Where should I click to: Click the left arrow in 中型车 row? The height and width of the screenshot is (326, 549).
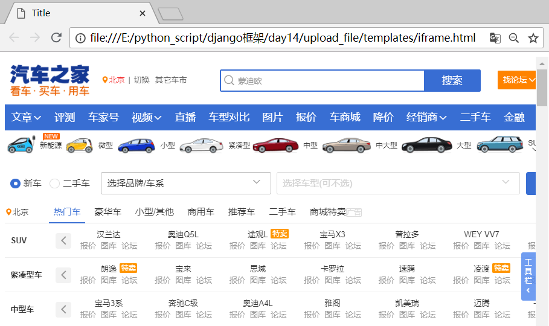[x=63, y=309]
